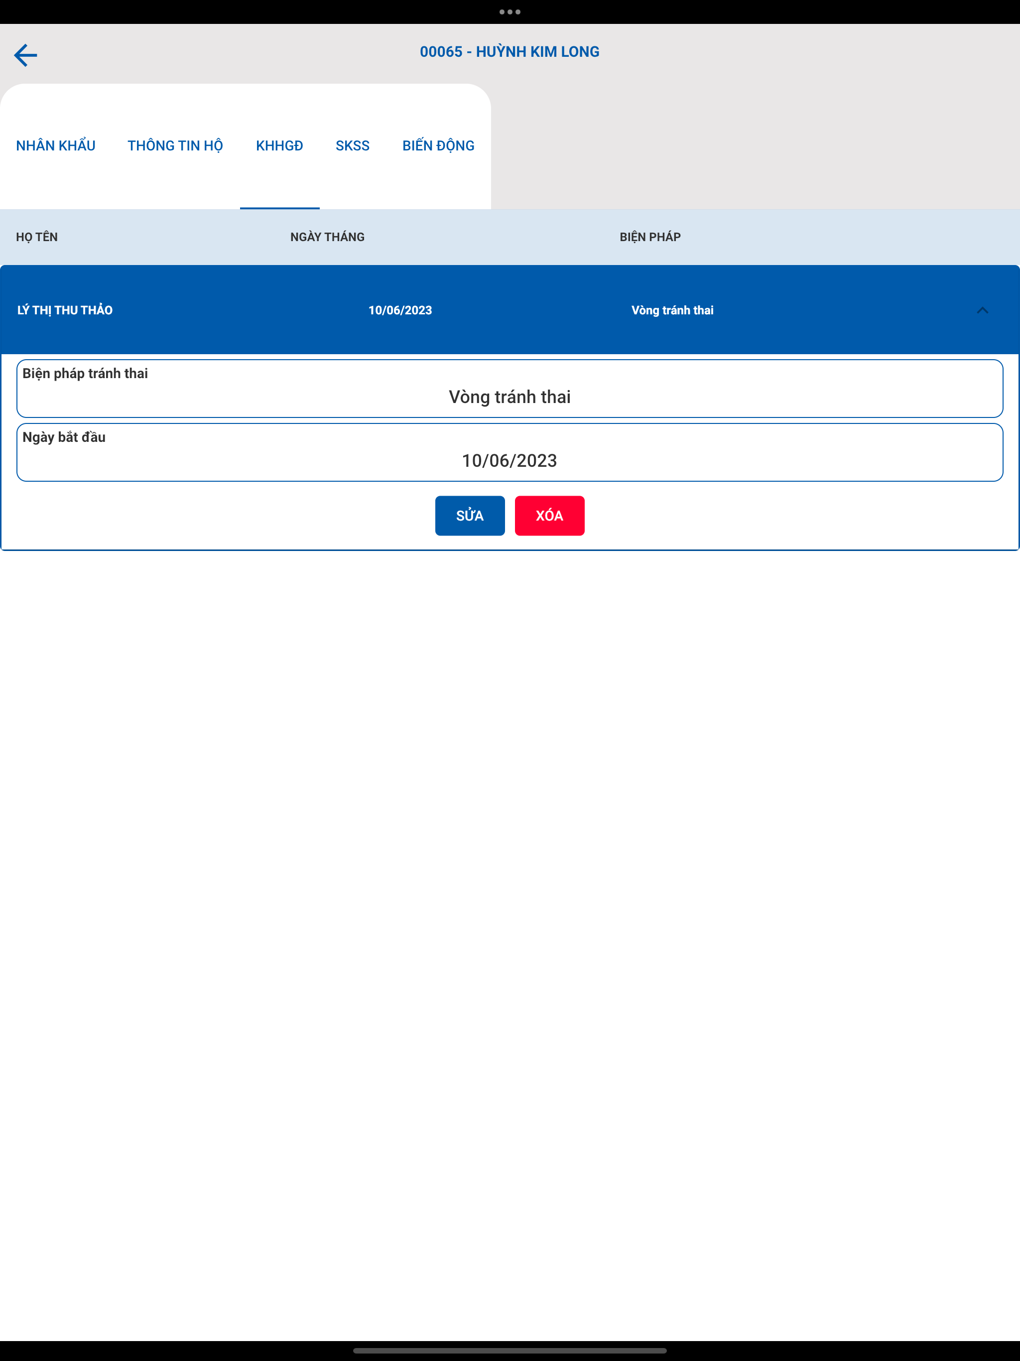This screenshot has width=1020, height=1361.
Task: Select the KHHGĐ tab
Action: 279,146
